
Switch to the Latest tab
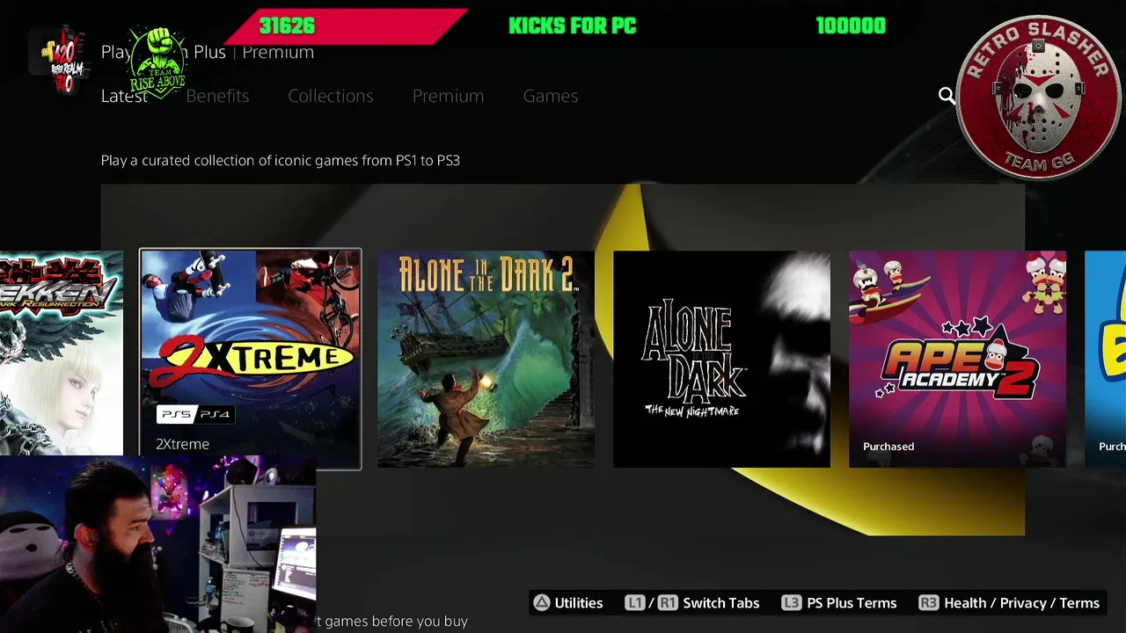coord(124,96)
